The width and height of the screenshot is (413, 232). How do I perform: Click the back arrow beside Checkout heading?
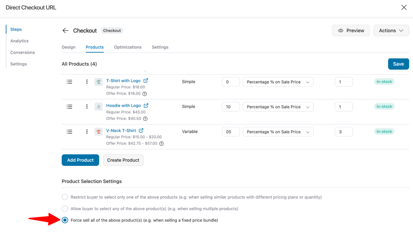coord(65,30)
